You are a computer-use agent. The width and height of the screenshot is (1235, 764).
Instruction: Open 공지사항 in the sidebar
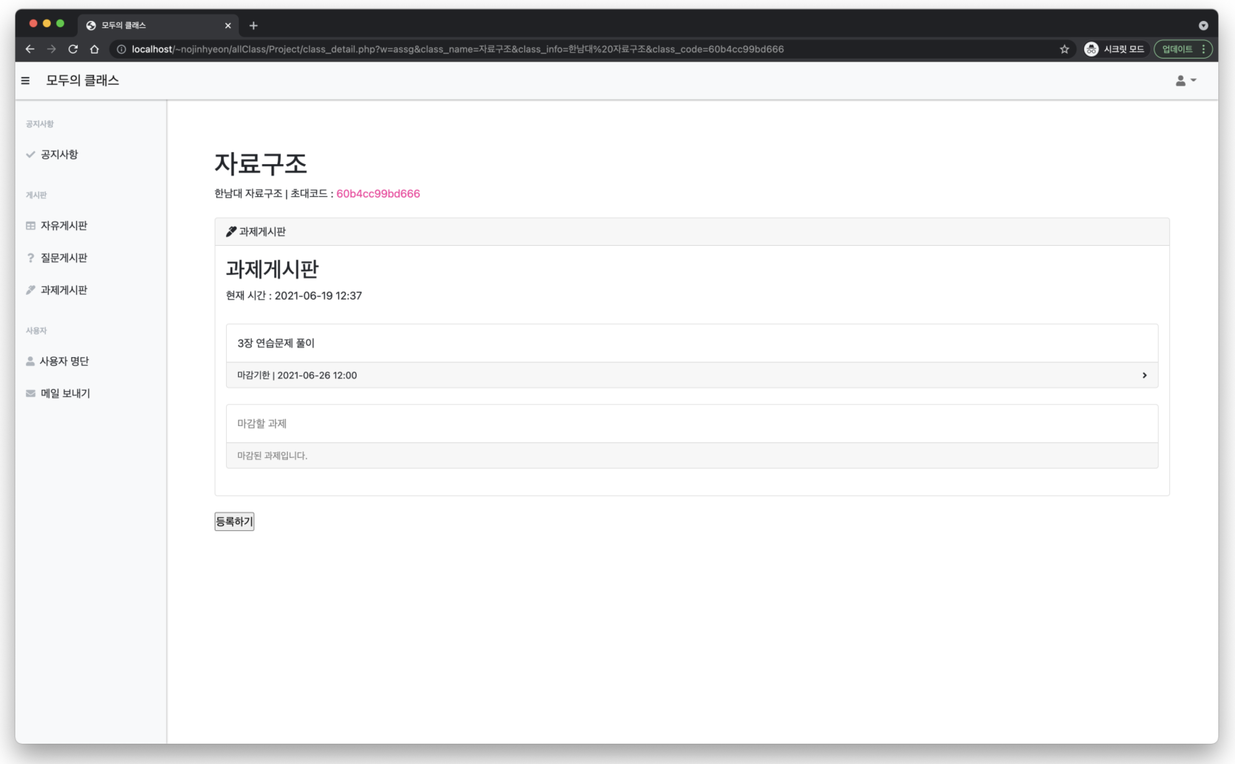pyautogui.click(x=59, y=155)
